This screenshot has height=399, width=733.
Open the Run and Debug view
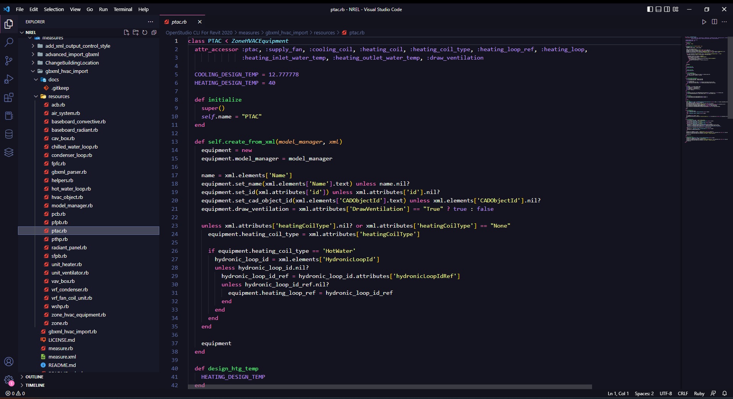point(9,79)
